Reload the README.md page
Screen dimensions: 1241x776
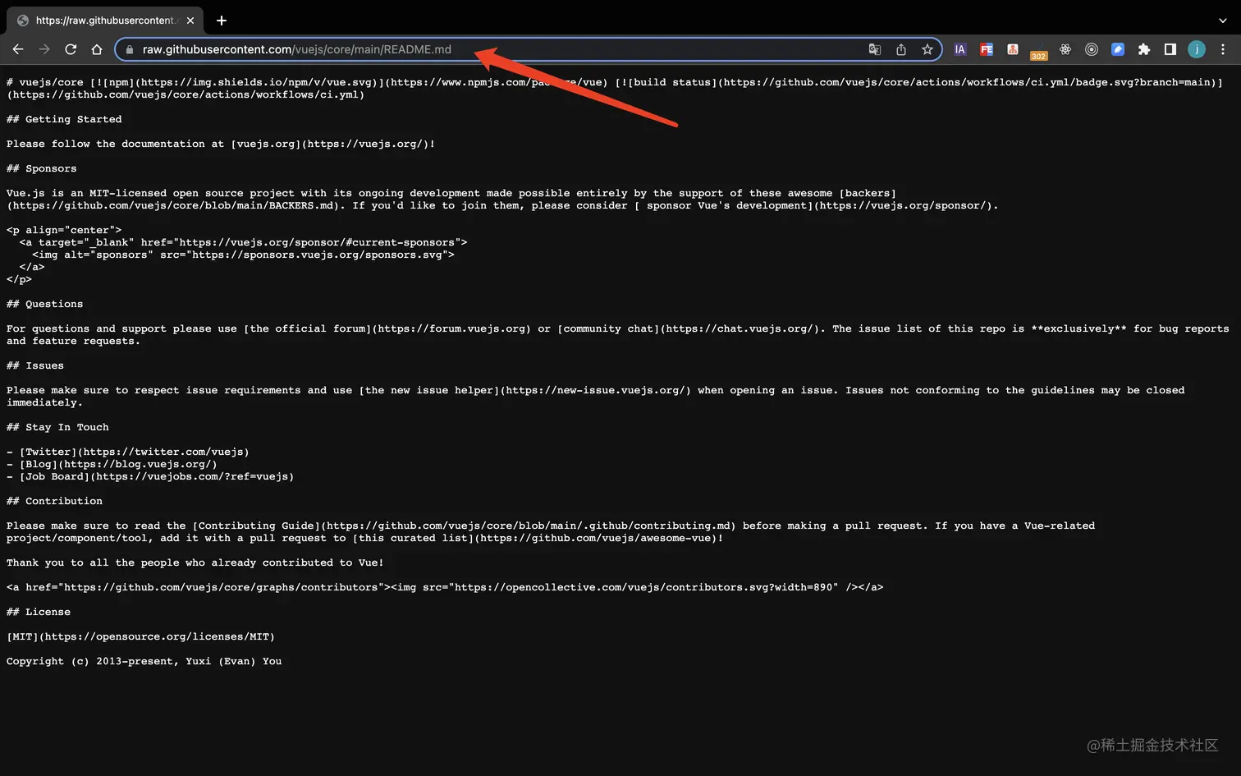pyautogui.click(x=71, y=49)
